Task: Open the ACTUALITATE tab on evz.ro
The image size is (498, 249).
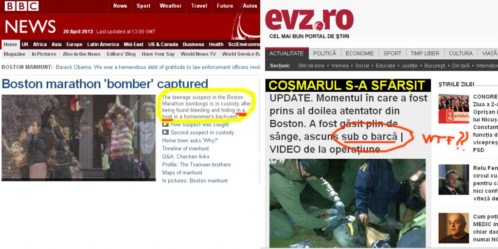Action: (286, 53)
